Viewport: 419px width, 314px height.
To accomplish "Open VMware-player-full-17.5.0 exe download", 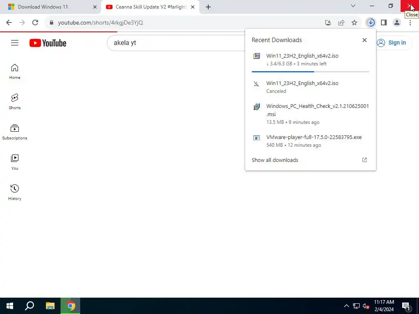I will (x=310, y=141).
